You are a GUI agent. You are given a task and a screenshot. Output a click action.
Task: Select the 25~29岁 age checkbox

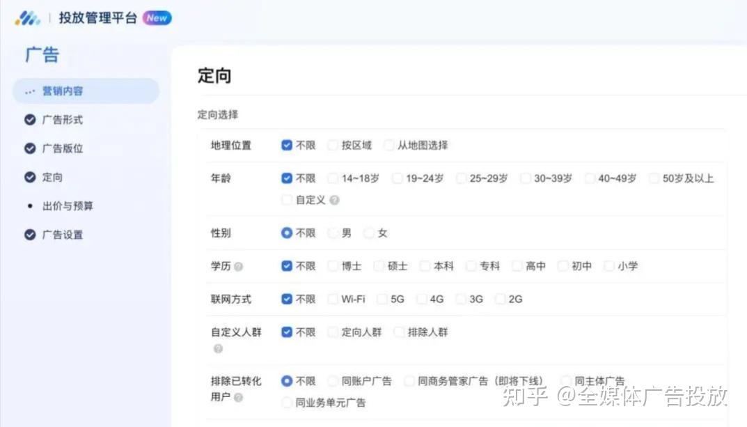pyautogui.click(x=461, y=178)
